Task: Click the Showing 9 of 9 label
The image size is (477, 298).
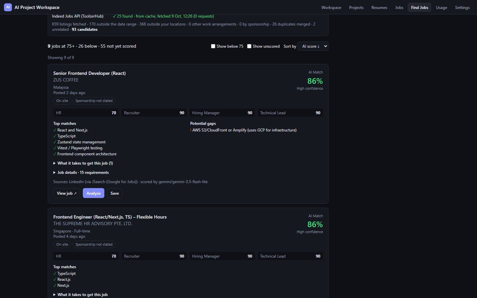Action: pos(61,58)
